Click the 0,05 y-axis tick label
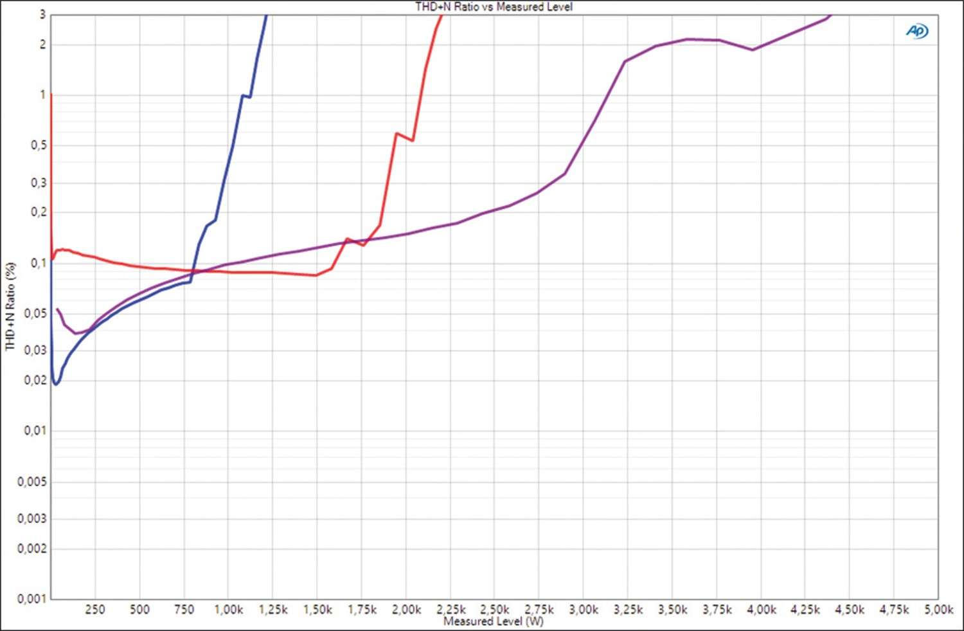Screen dimensions: 964x631 (x=36, y=313)
